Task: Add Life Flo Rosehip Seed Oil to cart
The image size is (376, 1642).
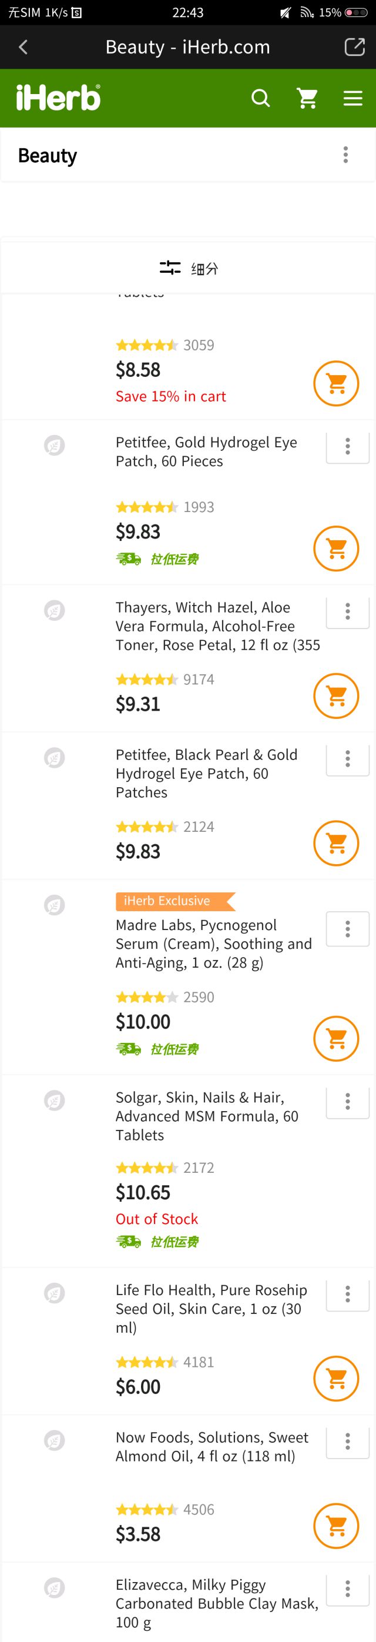Action: (336, 1379)
